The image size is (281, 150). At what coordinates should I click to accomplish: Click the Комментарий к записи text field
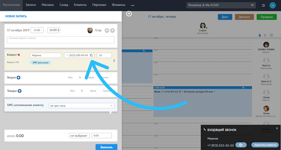(61, 40)
